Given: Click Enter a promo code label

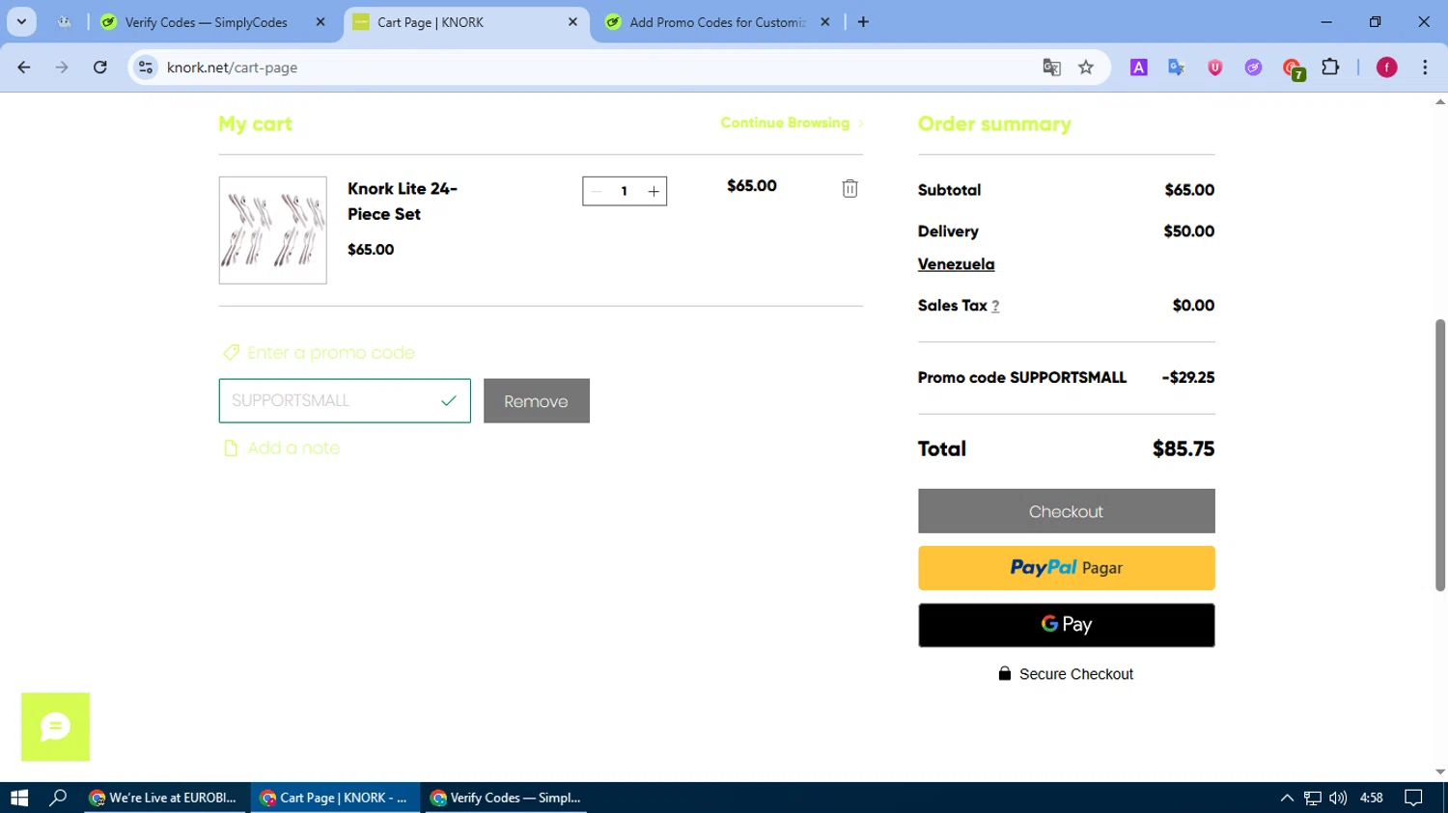Looking at the screenshot, I should pos(331,353).
